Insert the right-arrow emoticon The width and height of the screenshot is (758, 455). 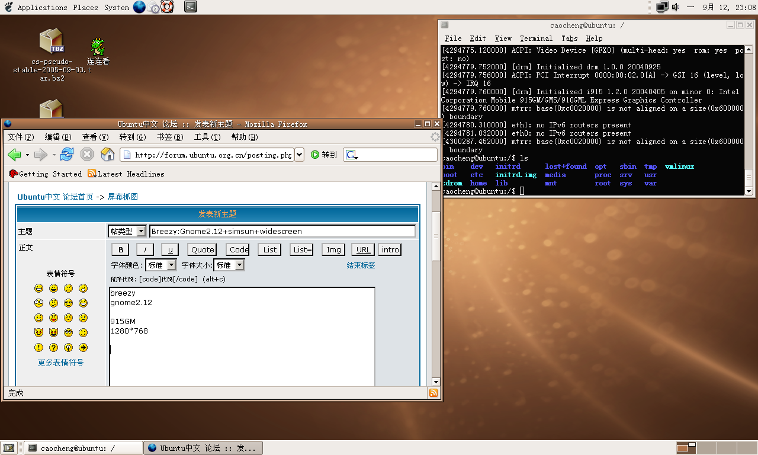tap(83, 348)
